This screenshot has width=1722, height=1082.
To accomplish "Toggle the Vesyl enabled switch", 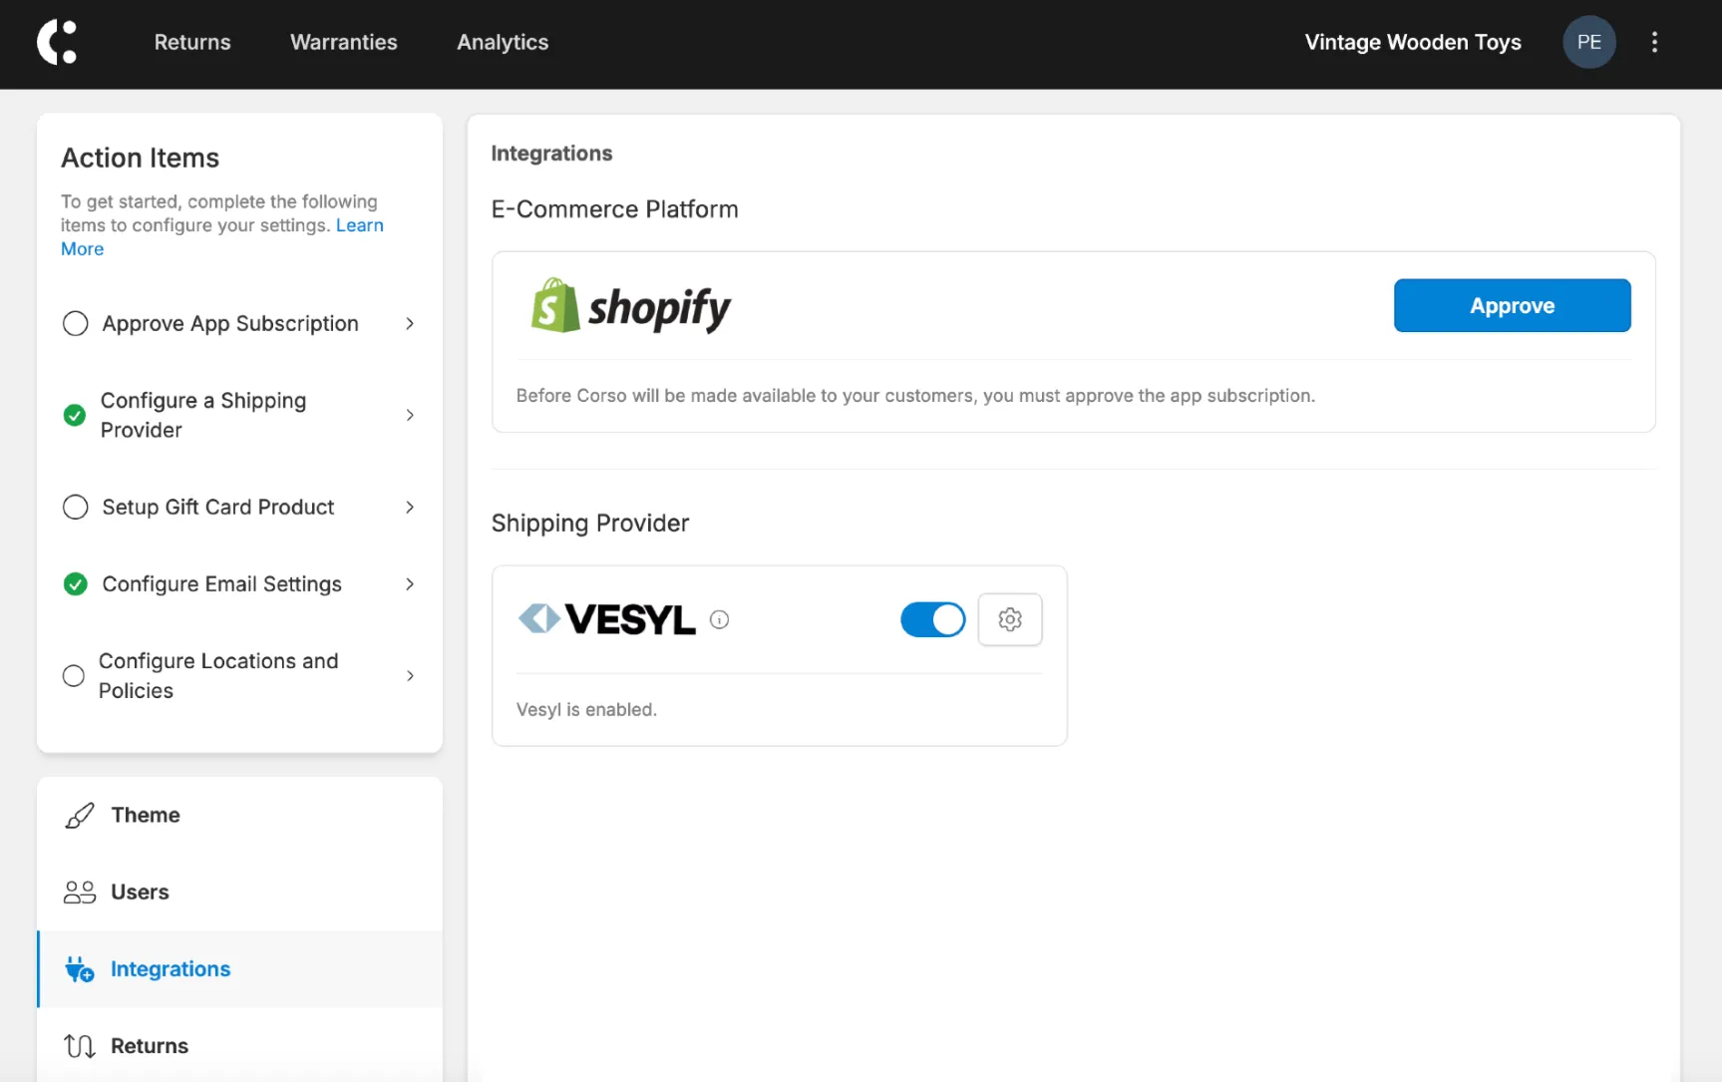I will click(932, 619).
